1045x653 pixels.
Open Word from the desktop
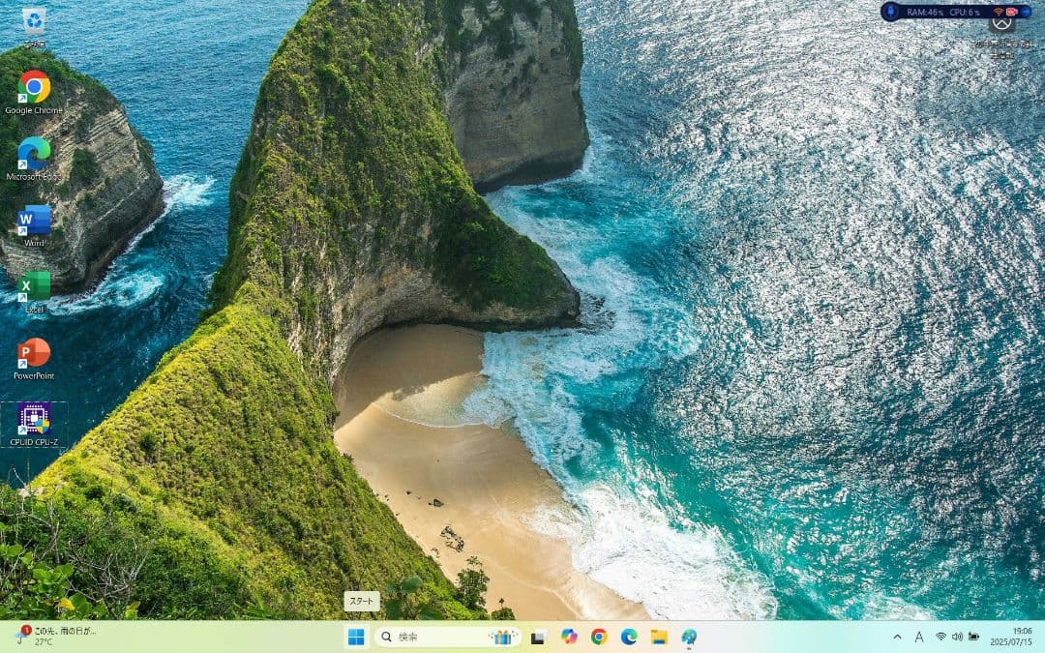click(x=34, y=223)
